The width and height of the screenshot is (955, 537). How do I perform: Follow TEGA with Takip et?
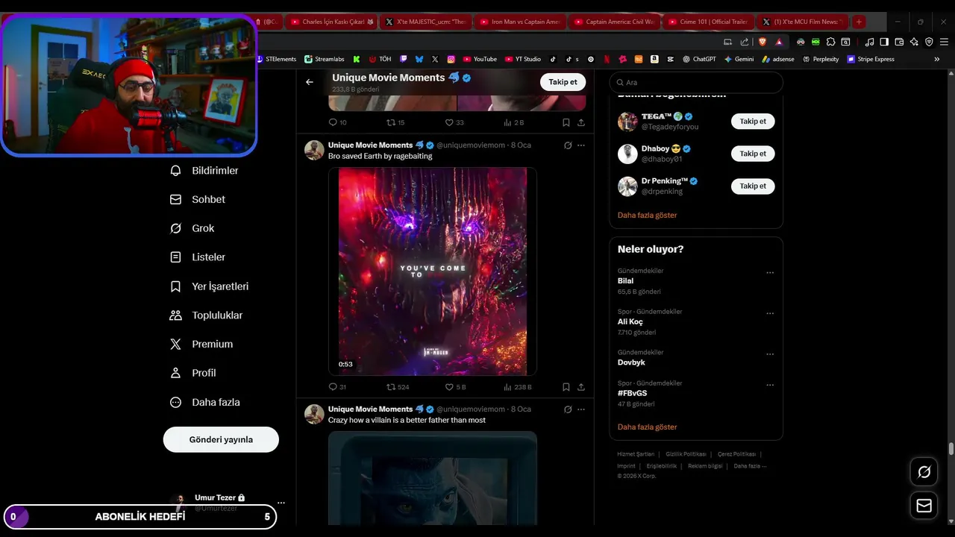tap(753, 122)
